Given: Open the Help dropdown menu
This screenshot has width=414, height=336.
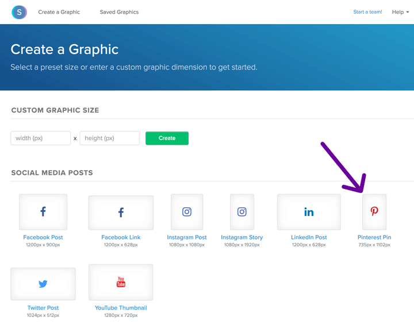Looking at the screenshot, I should [400, 12].
